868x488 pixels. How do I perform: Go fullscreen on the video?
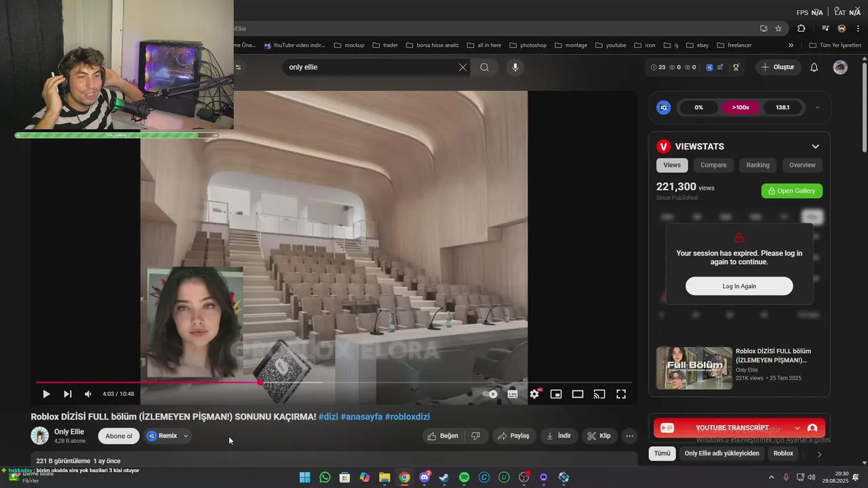point(621,394)
